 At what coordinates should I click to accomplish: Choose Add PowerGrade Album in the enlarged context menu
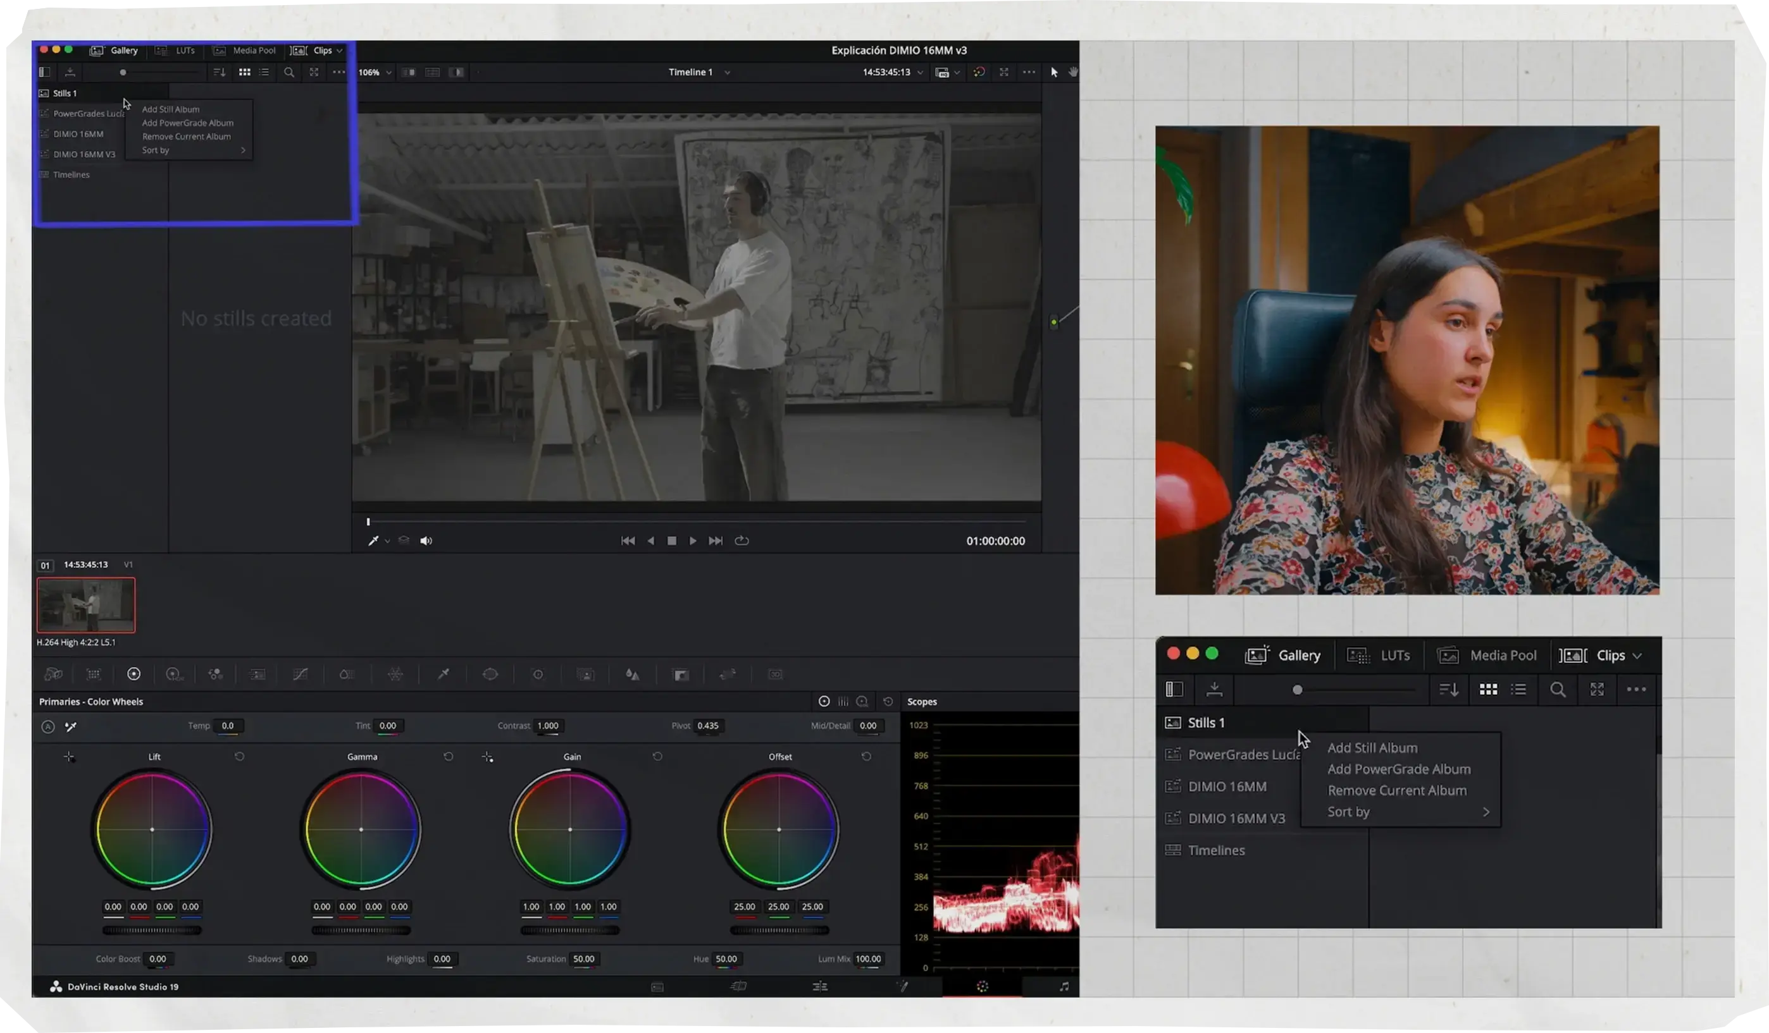1399,769
